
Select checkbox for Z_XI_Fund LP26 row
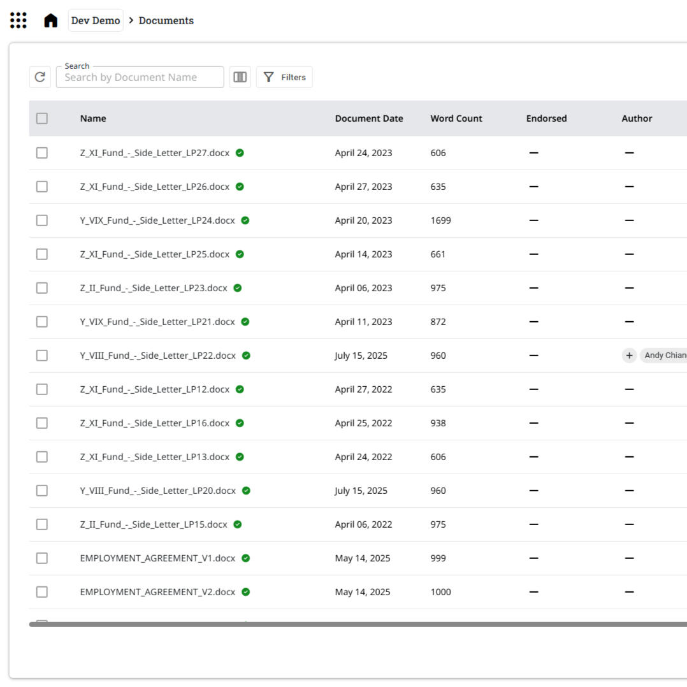[x=42, y=187]
